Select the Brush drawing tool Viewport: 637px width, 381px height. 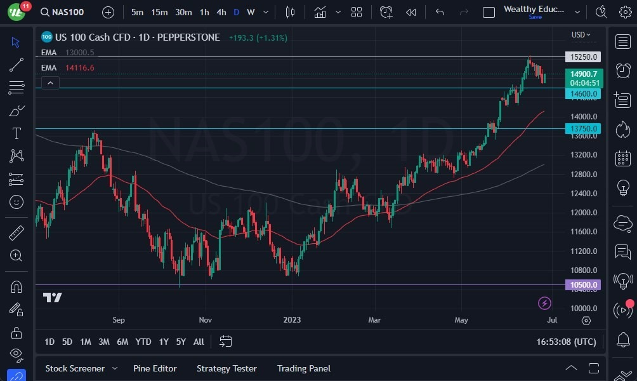tap(16, 110)
